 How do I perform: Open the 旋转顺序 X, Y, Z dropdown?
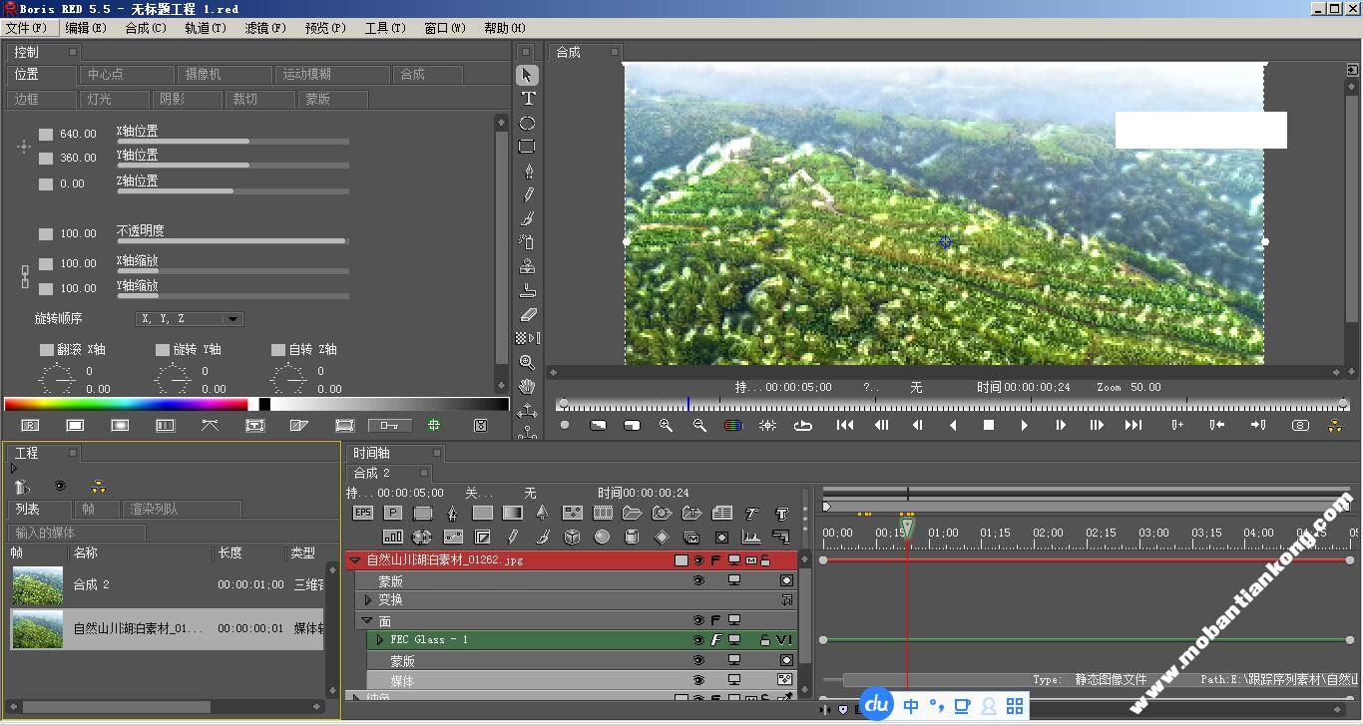[x=190, y=319]
